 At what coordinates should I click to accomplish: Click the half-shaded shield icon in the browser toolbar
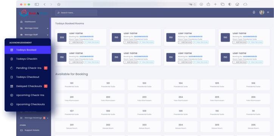(x=230, y=5)
